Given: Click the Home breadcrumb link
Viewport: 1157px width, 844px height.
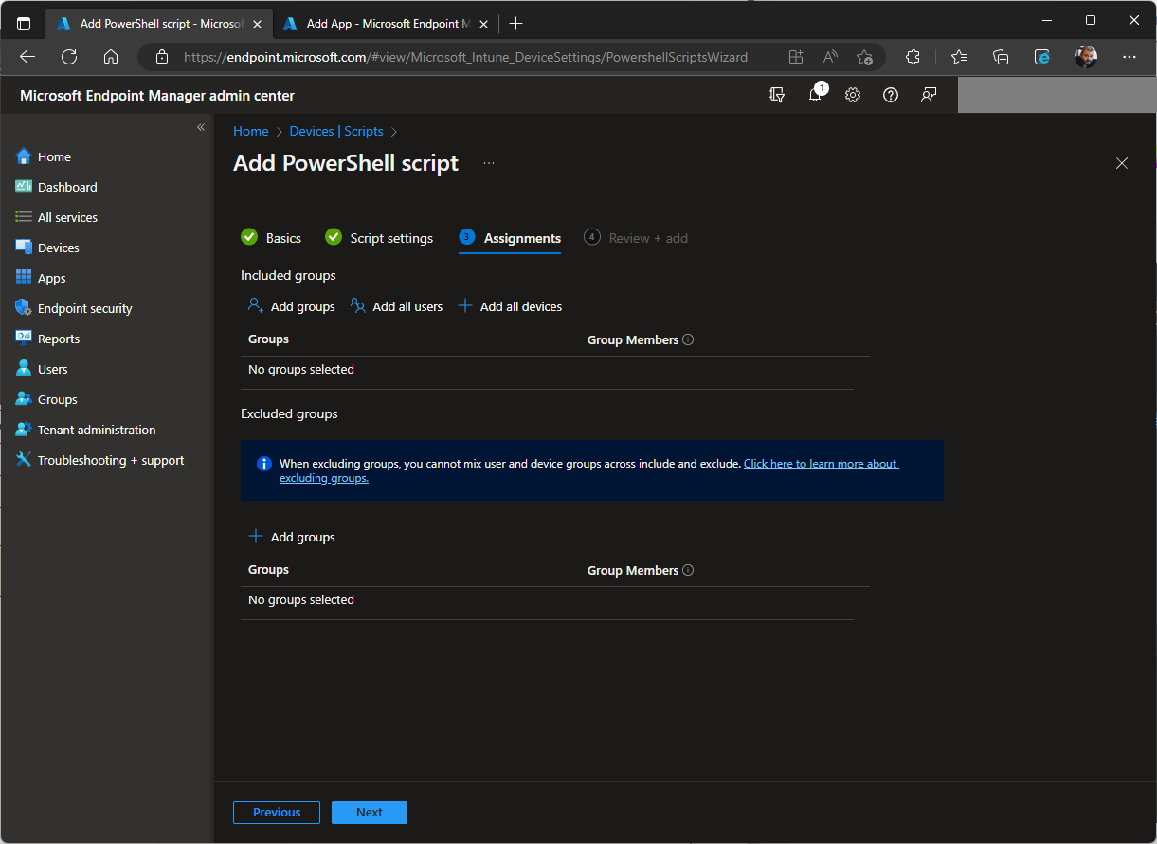Looking at the screenshot, I should [251, 131].
